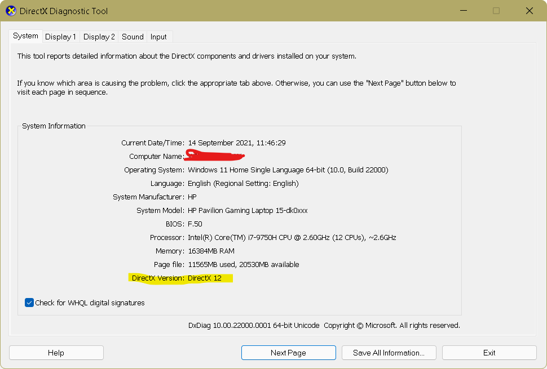The height and width of the screenshot is (369, 547).
Task: Minimize the DirectX Diagnostic Tool window
Action: click(x=464, y=11)
